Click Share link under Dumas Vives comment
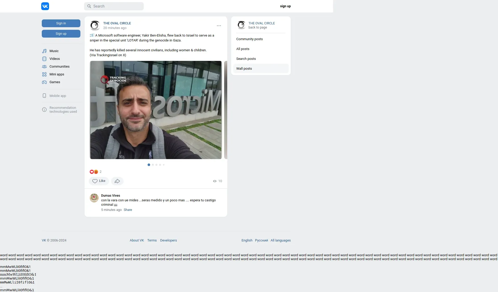The image size is (498, 292). pos(128,210)
